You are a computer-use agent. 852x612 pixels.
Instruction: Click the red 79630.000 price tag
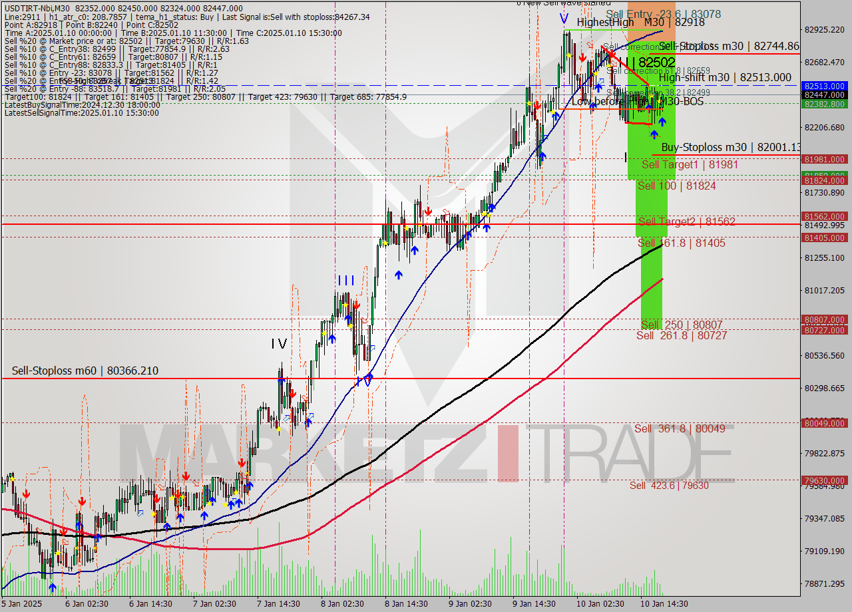825,480
